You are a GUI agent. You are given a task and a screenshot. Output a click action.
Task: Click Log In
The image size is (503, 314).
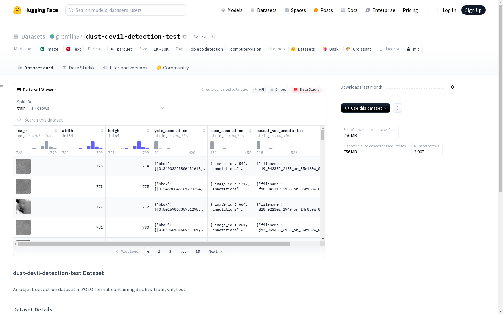(x=449, y=10)
